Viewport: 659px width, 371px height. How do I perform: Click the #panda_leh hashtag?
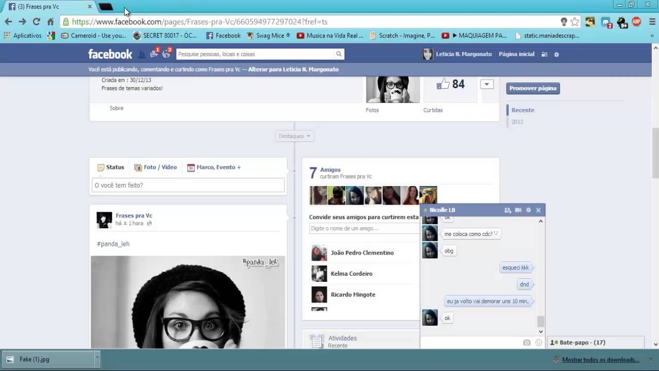click(113, 244)
